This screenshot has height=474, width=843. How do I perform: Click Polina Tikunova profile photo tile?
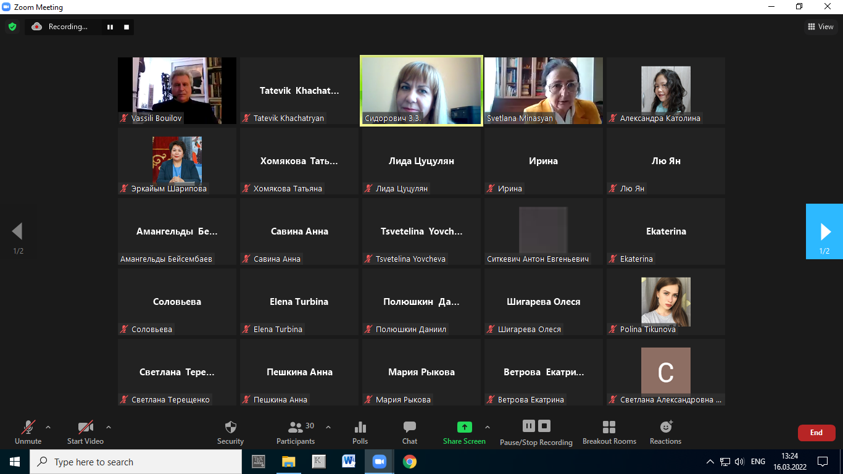[666, 301]
